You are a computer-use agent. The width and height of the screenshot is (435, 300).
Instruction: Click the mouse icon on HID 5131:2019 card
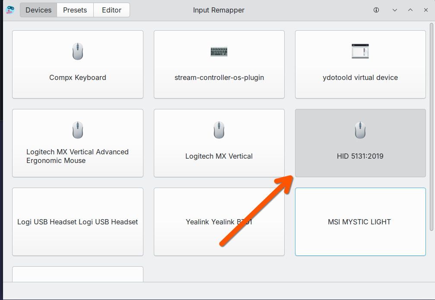[360, 130]
